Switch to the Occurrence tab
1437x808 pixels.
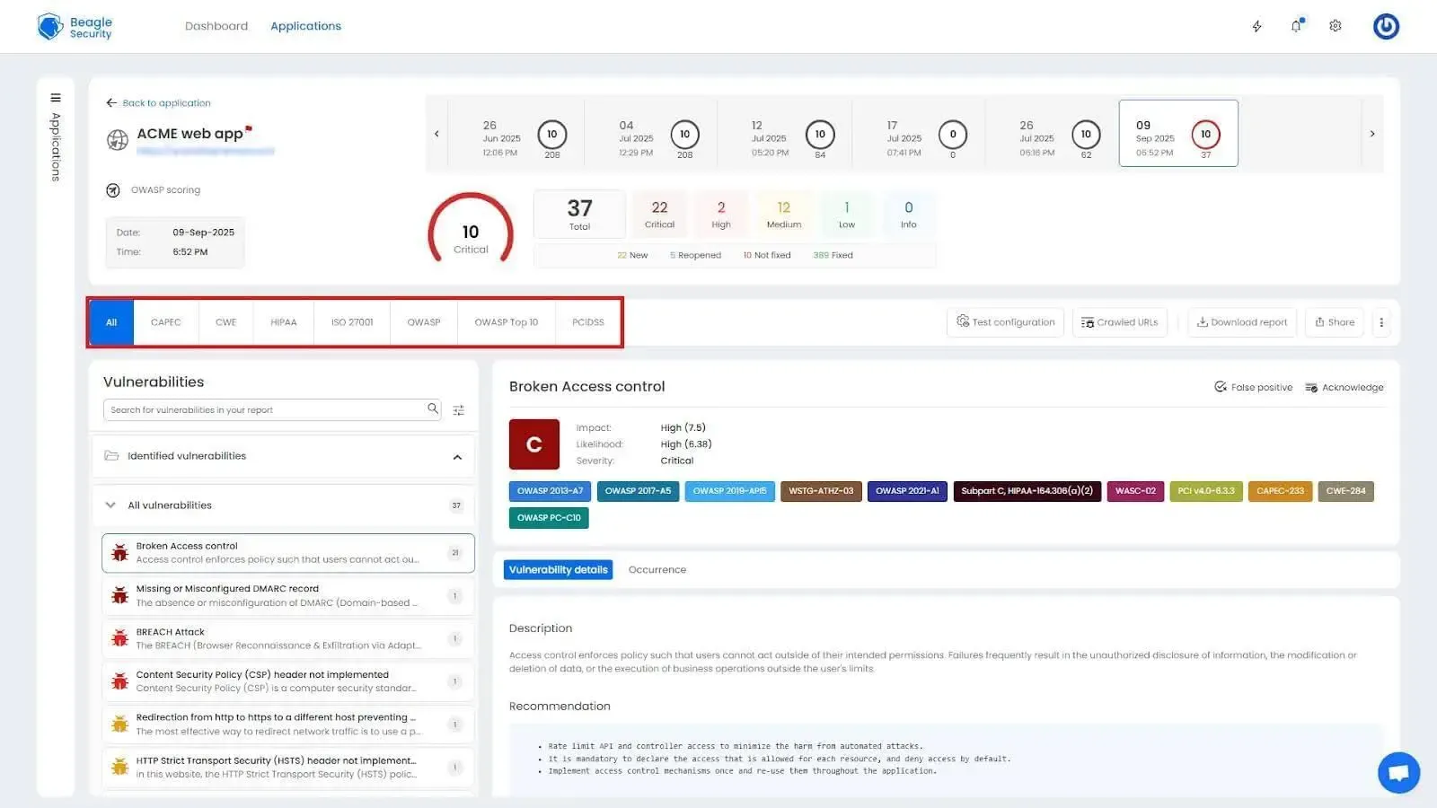(657, 569)
